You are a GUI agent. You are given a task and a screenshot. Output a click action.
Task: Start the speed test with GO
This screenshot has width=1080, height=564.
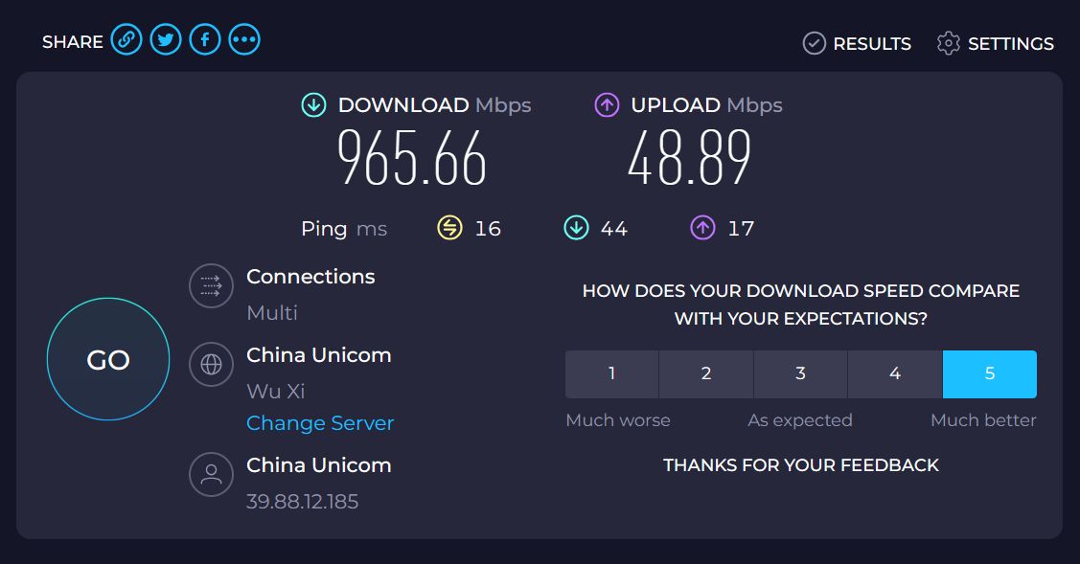coord(108,359)
